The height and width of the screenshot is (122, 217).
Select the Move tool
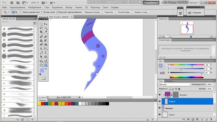click(x=45, y=24)
